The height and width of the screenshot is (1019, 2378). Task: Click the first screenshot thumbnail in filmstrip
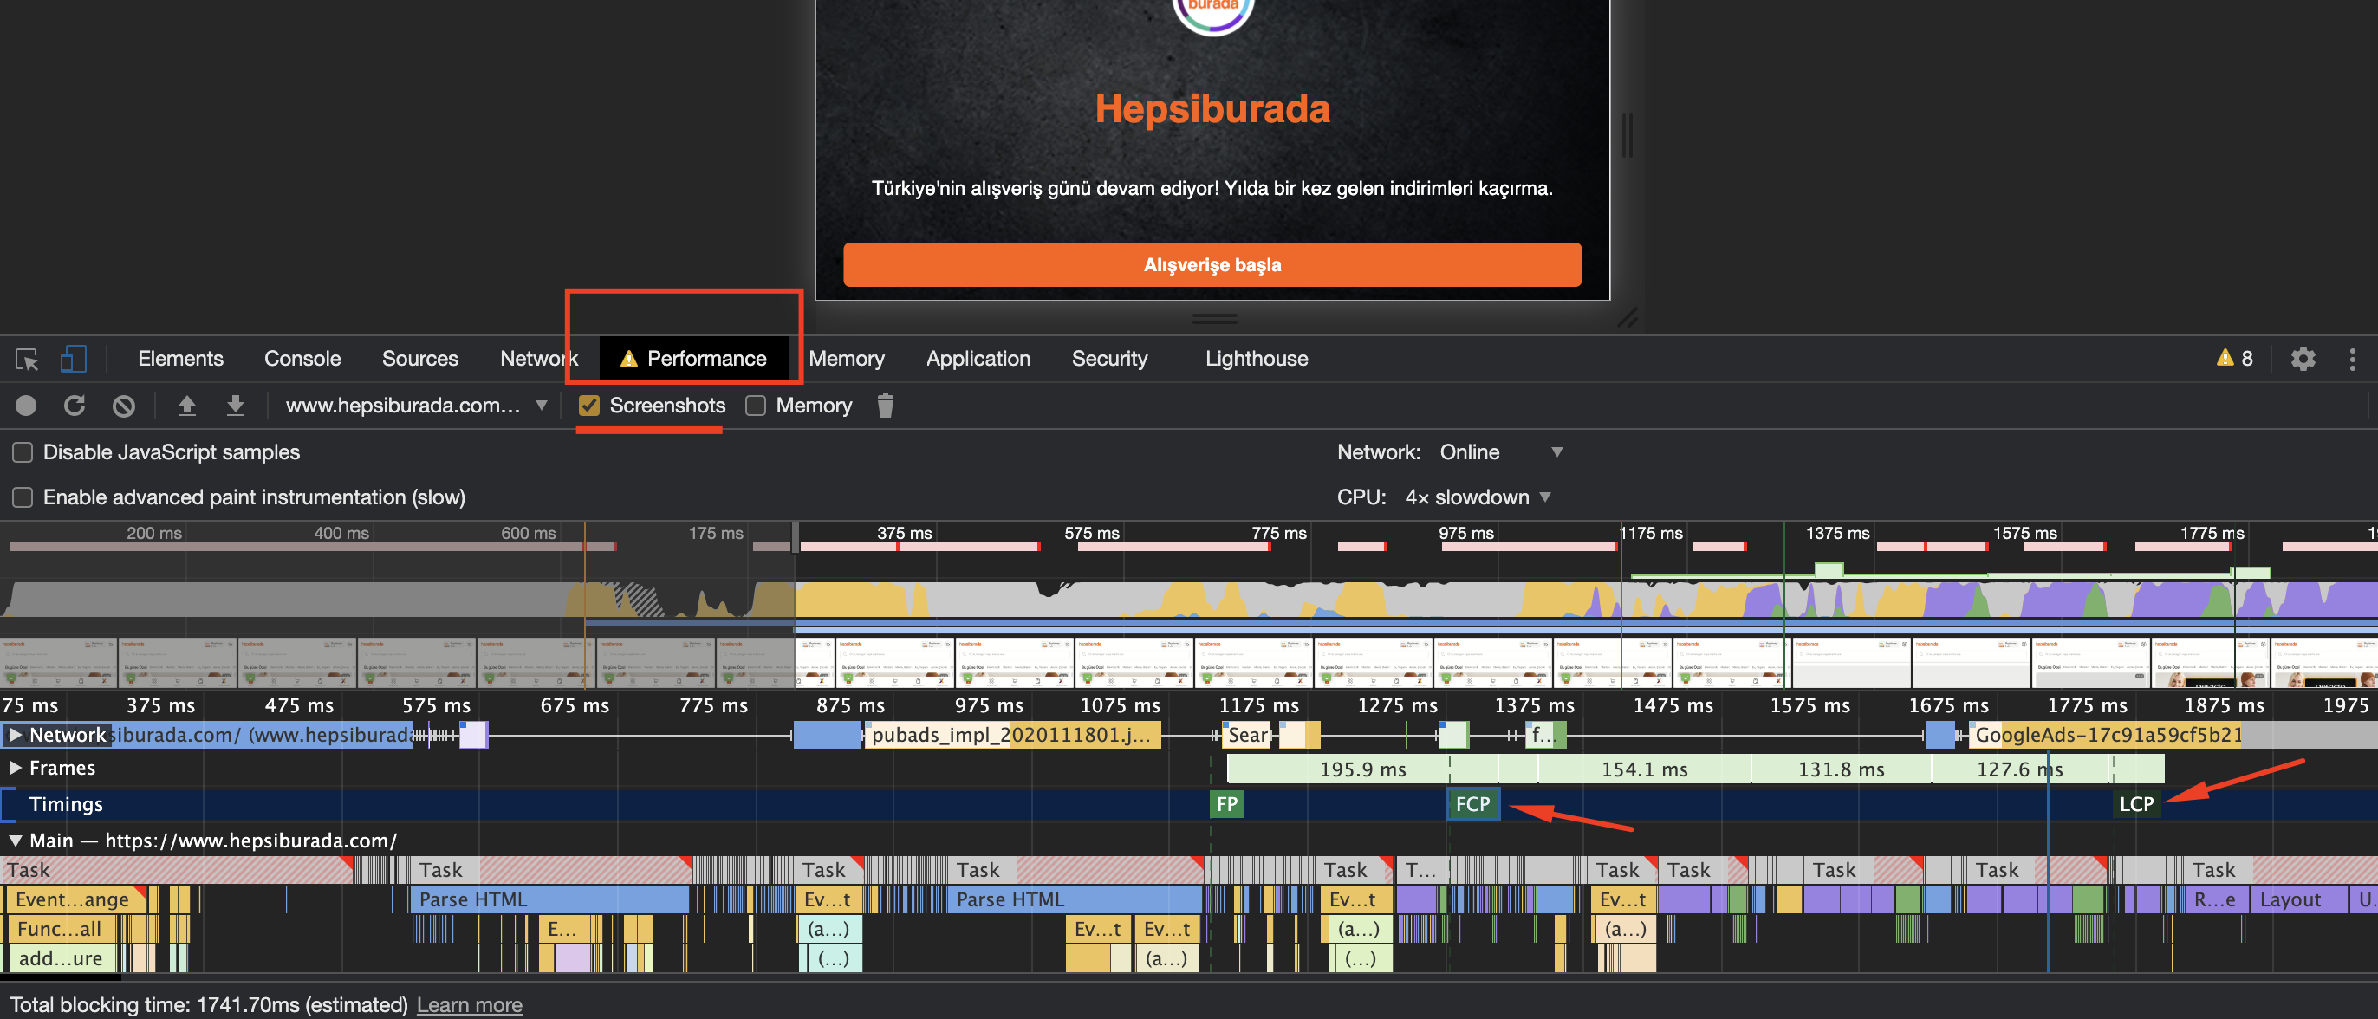coord(58,663)
